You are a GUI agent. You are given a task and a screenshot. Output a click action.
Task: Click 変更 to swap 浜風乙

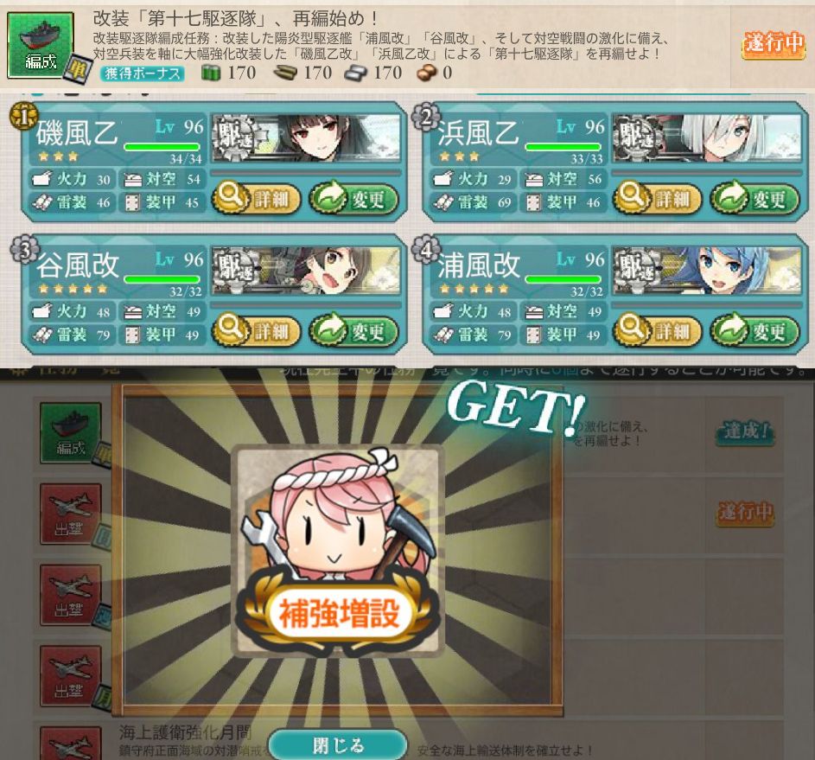pyautogui.click(x=755, y=199)
